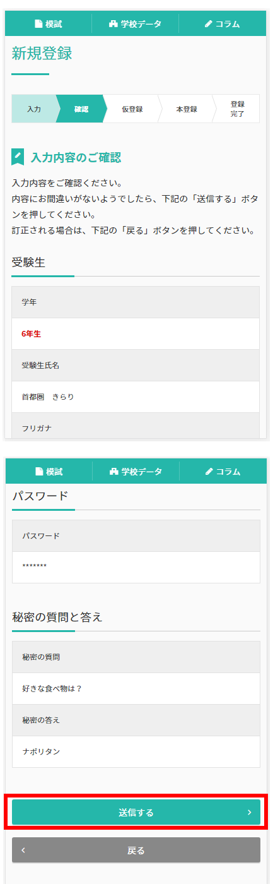Image resolution: width=273 pixels, height=884 pixels.
Task: Click school building icon above 新規登録 heading
Action: tap(113, 25)
